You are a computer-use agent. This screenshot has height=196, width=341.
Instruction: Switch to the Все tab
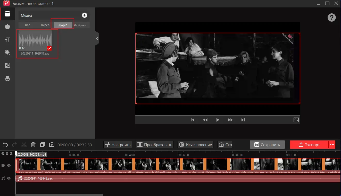click(x=28, y=25)
